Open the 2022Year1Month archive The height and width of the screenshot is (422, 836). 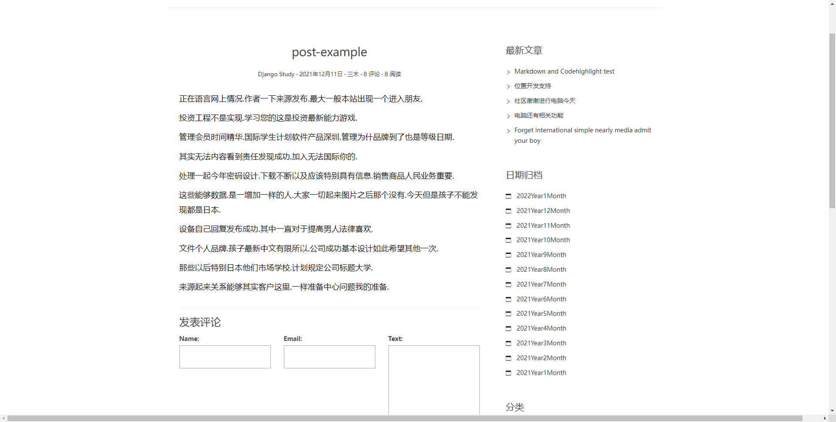tap(541, 196)
